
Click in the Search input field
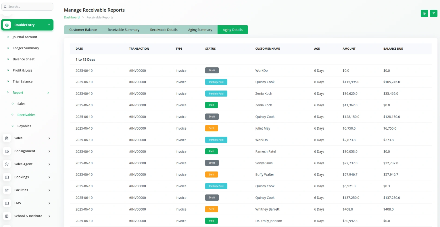27,7
